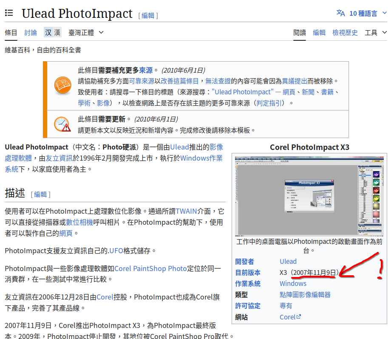391x339 pixels.
Task: Visit the Corel external website link
Action: [290, 317]
